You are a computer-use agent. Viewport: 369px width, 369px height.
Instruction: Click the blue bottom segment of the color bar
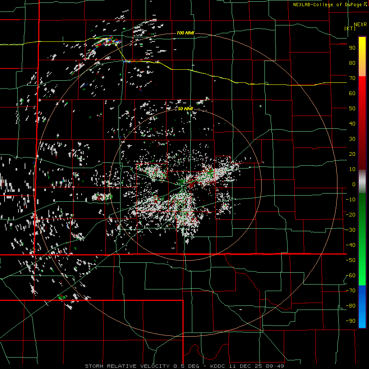(362, 307)
